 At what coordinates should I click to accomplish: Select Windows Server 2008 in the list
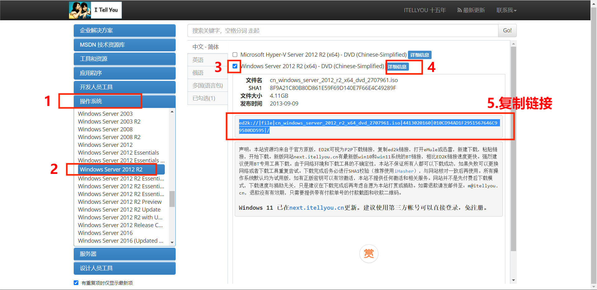(105, 129)
